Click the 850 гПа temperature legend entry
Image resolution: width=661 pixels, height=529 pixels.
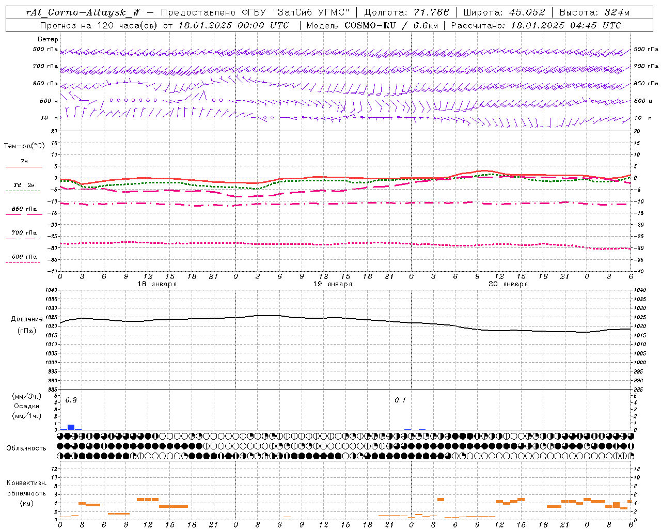(24, 209)
